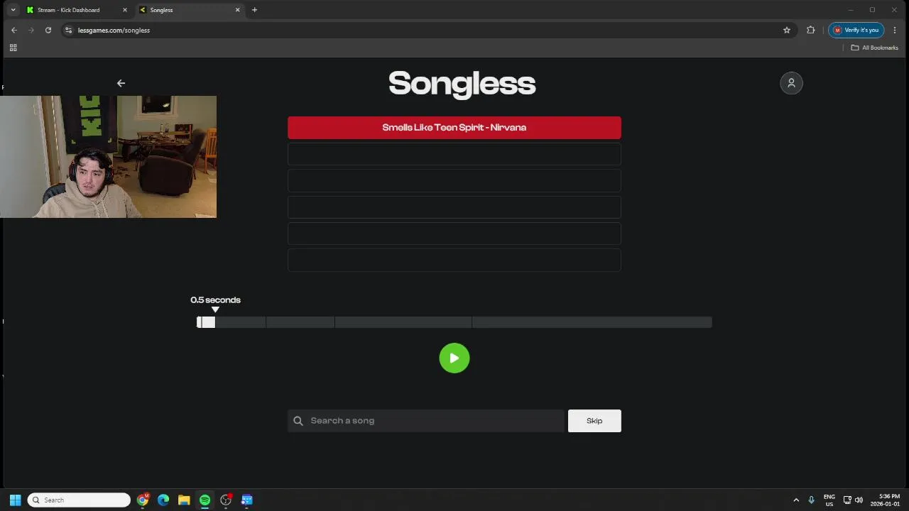Close the Songless tab
The height and width of the screenshot is (511, 909).
click(x=237, y=10)
